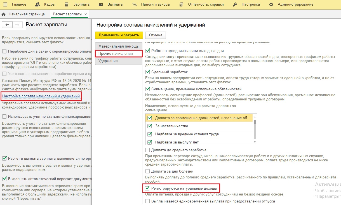341x205 pixels.
Task: Uncheck Совмещение, временное исполнение обязанностей
Action: 148,89
